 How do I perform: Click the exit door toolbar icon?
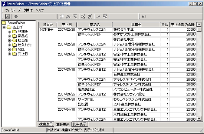7,17
